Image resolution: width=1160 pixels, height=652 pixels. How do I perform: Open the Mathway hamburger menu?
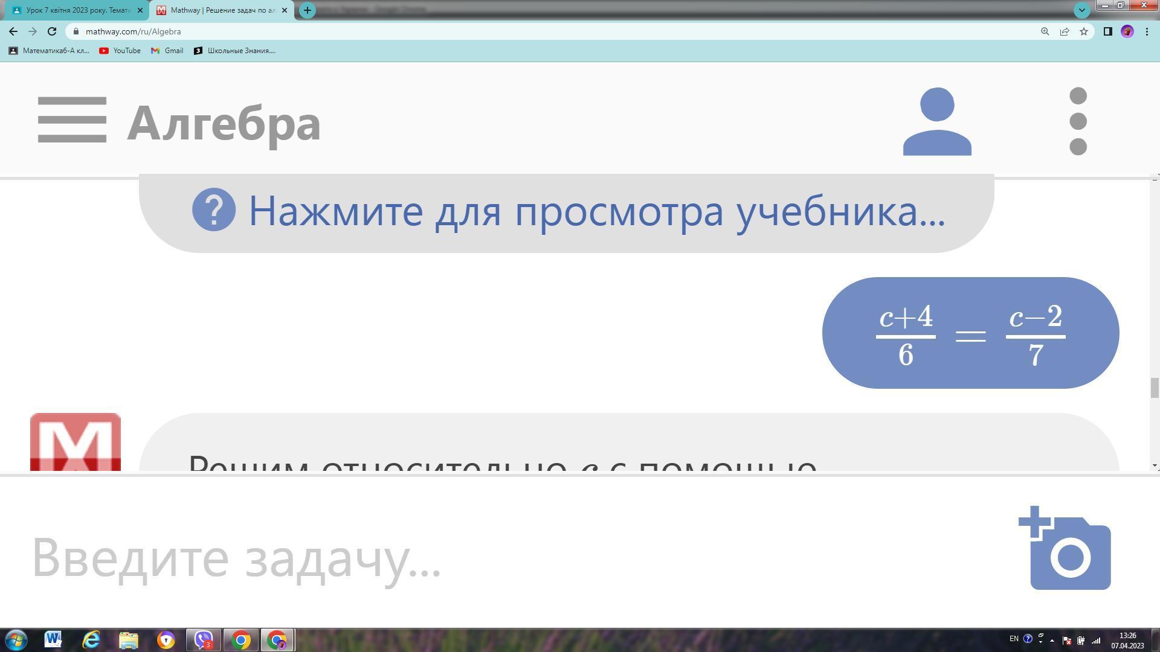(72, 120)
